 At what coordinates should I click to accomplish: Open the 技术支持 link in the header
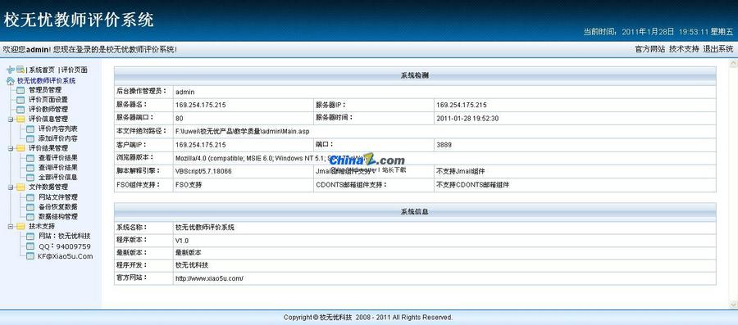[x=685, y=49]
